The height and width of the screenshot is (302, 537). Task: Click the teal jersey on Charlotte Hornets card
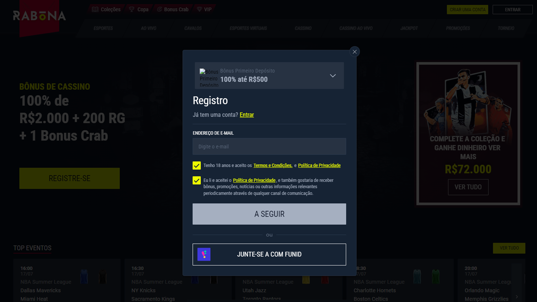pyautogui.click(x=417, y=277)
